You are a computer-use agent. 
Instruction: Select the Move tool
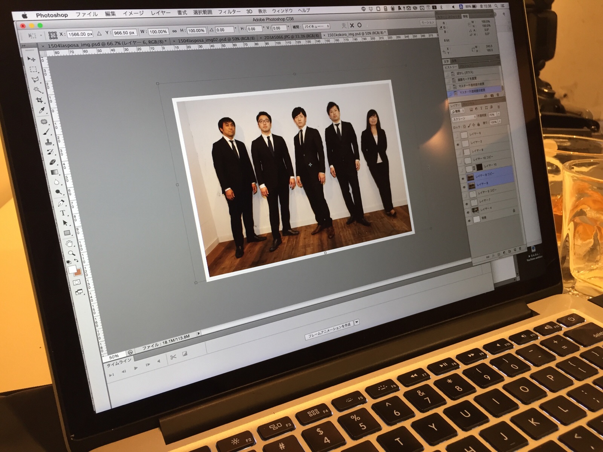click(32, 59)
